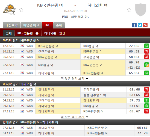Open the 순위 tab

pyautogui.click(x=59, y=25)
